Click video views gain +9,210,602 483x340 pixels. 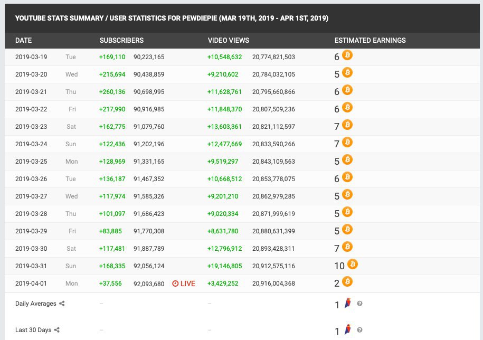click(x=223, y=74)
